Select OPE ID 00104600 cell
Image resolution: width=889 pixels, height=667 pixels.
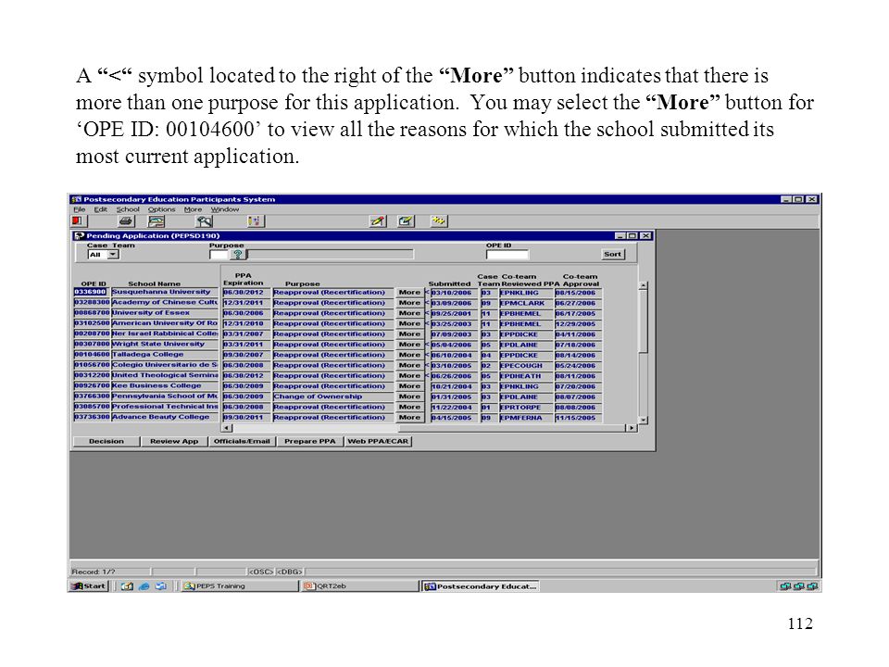click(x=92, y=355)
